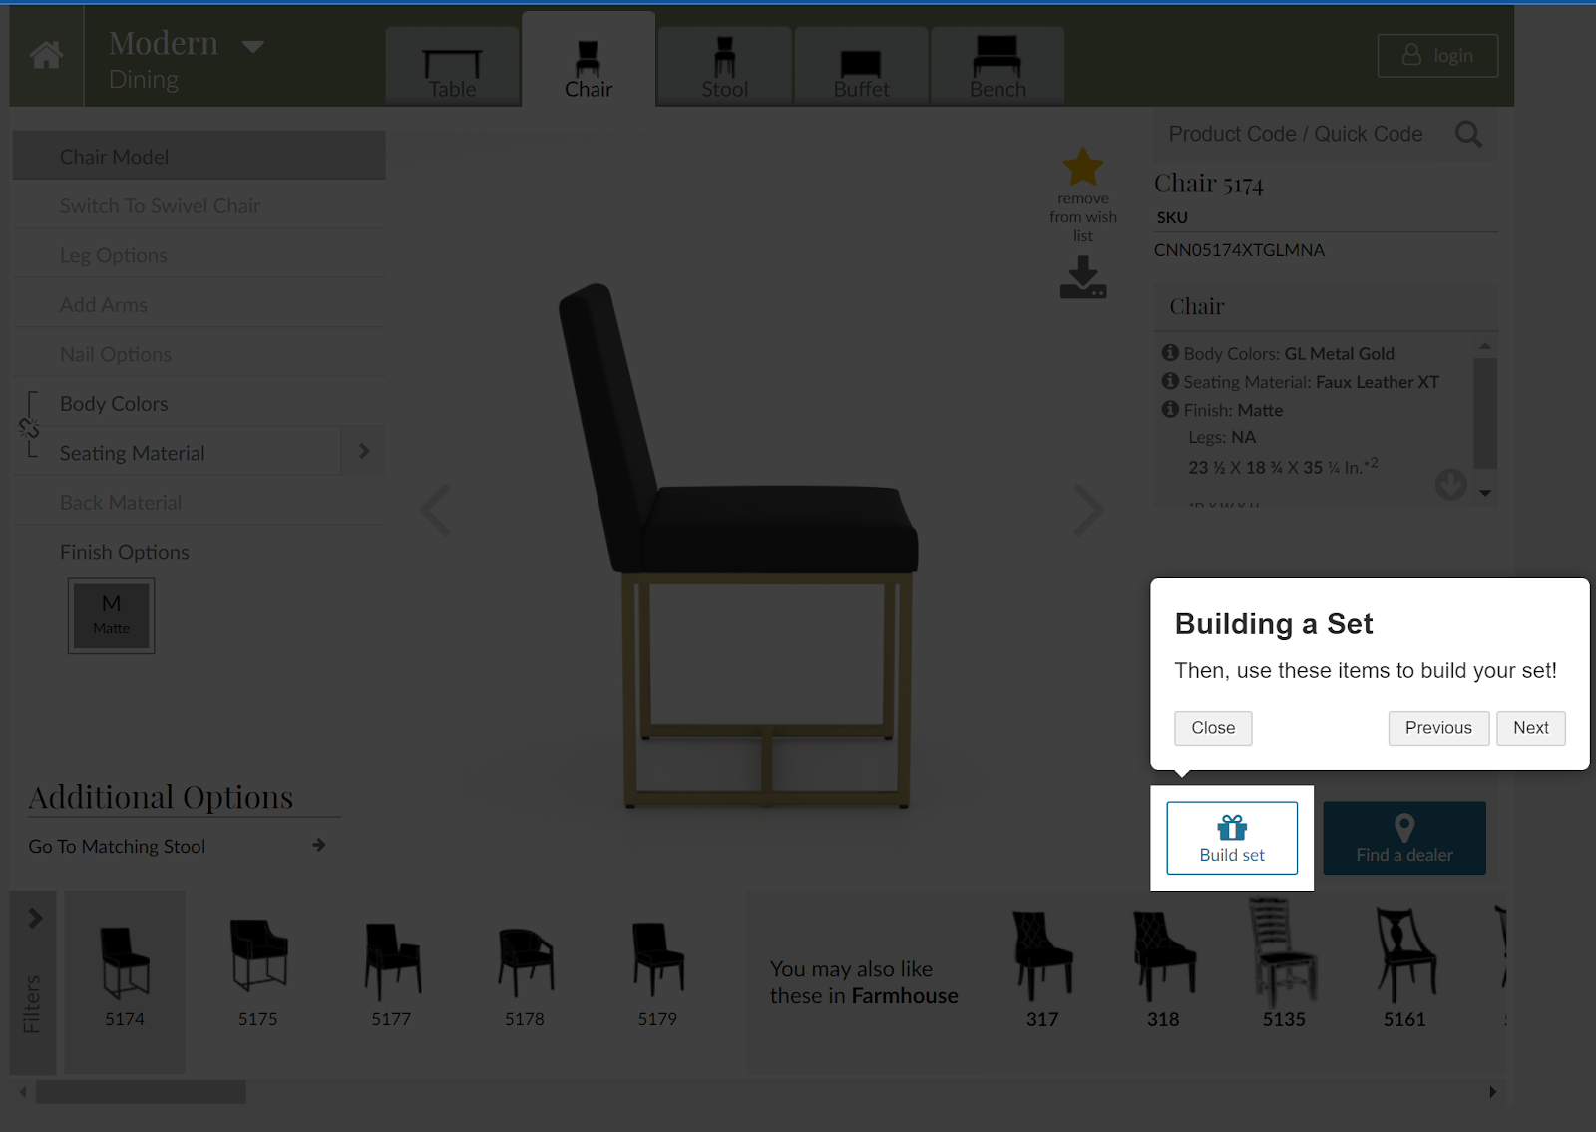Click the Finish info icon
This screenshot has width=1596, height=1132.
1170,409
